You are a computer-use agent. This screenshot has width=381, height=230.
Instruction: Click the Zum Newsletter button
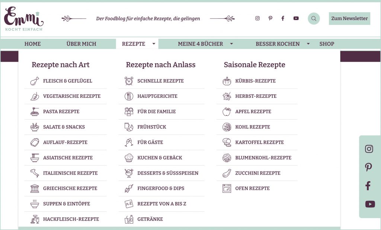[x=349, y=19]
